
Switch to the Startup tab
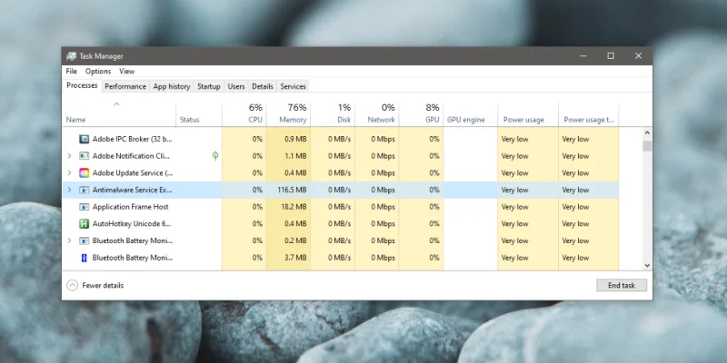(x=209, y=86)
